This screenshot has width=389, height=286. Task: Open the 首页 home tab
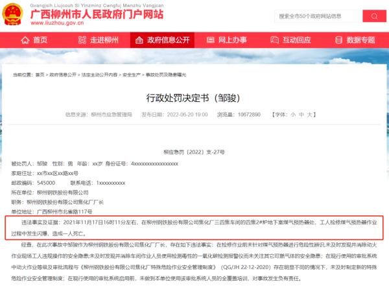click(x=34, y=40)
